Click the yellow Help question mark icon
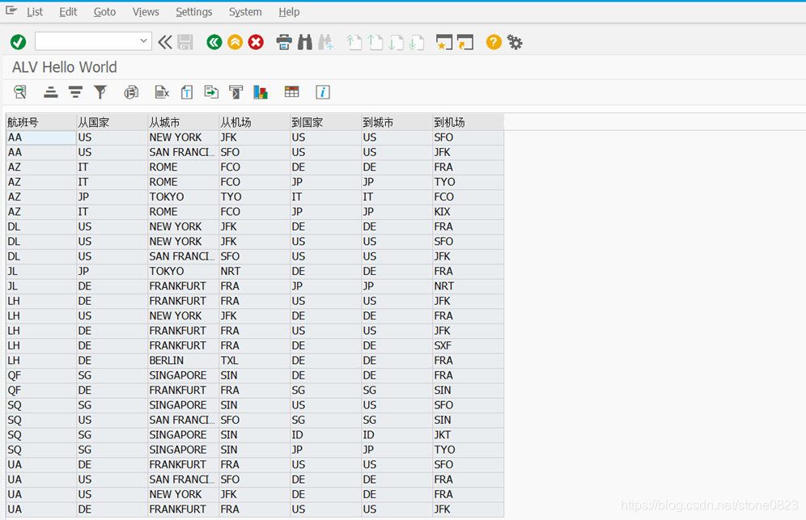 coord(494,41)
